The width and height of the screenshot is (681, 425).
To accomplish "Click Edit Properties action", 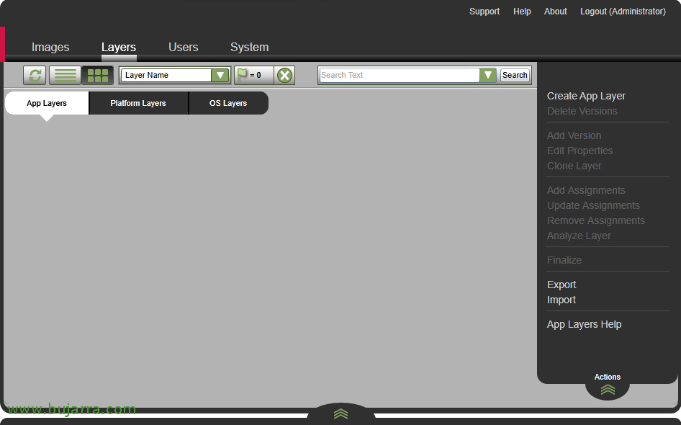I will [579, 151].
